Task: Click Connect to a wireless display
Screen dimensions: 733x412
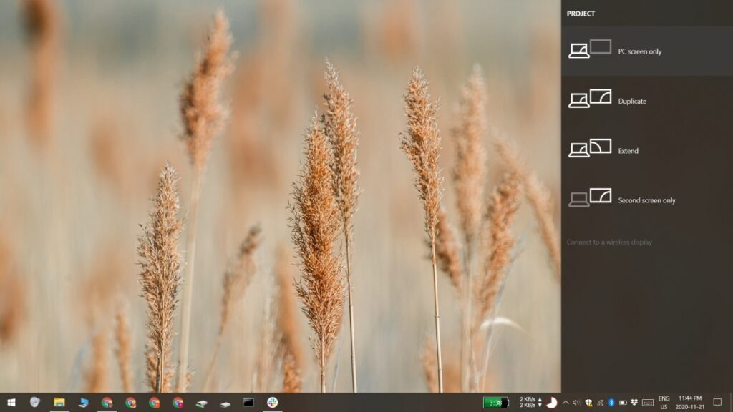Action: coord(609,242)
